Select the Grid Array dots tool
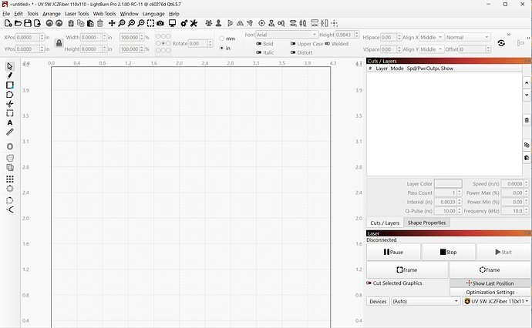532x328 pixels. [x=10, y=179]
